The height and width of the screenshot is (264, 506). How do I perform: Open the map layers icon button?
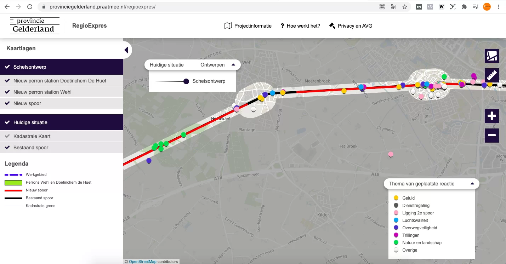click(x=491, y=56)
